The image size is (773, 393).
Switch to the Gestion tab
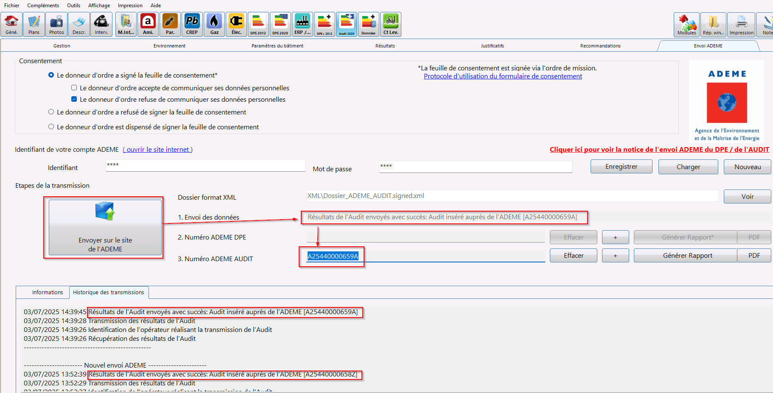pyautogui.click(x=62, y=46)
